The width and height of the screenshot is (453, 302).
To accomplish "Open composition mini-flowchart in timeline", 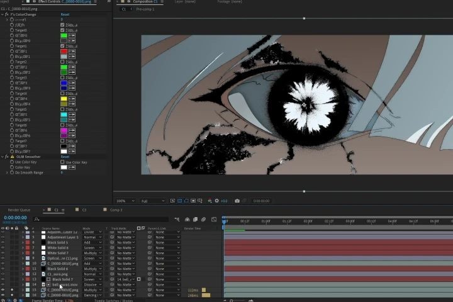I will coord(177,220).
